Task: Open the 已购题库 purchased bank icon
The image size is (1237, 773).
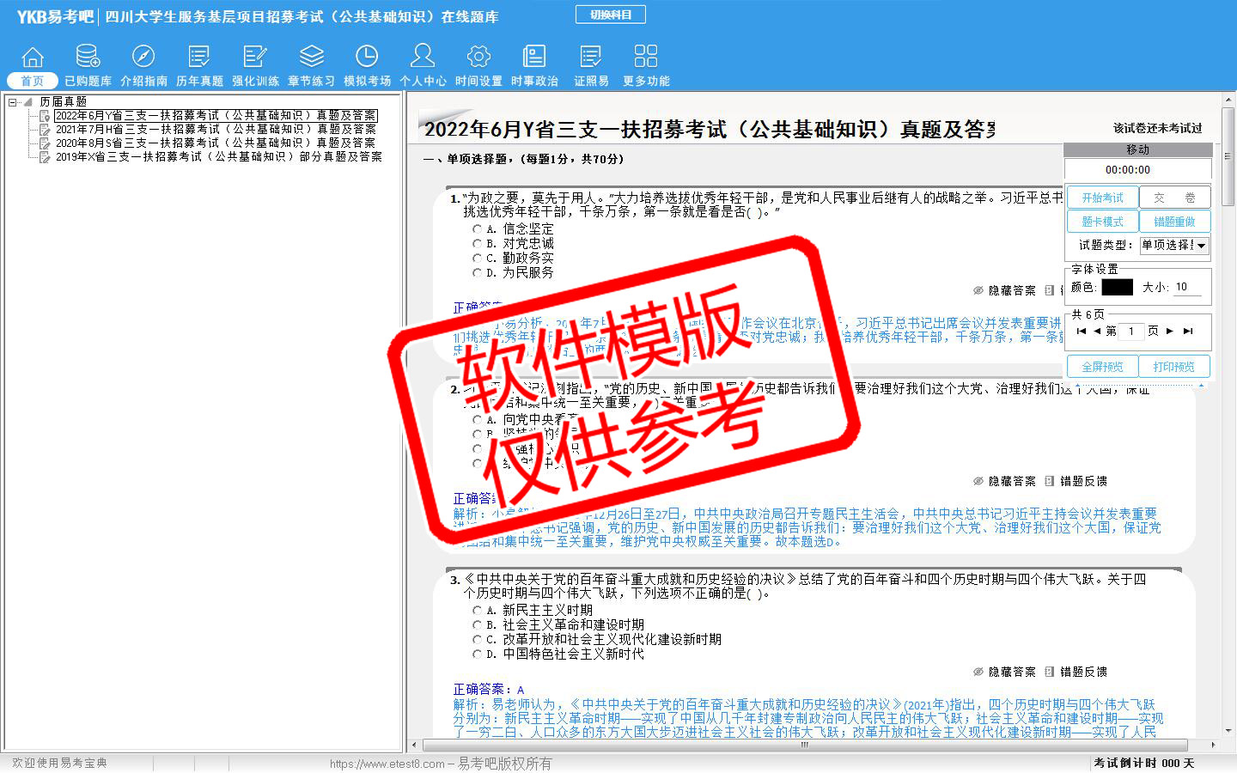Action: (x=88, y=66)
